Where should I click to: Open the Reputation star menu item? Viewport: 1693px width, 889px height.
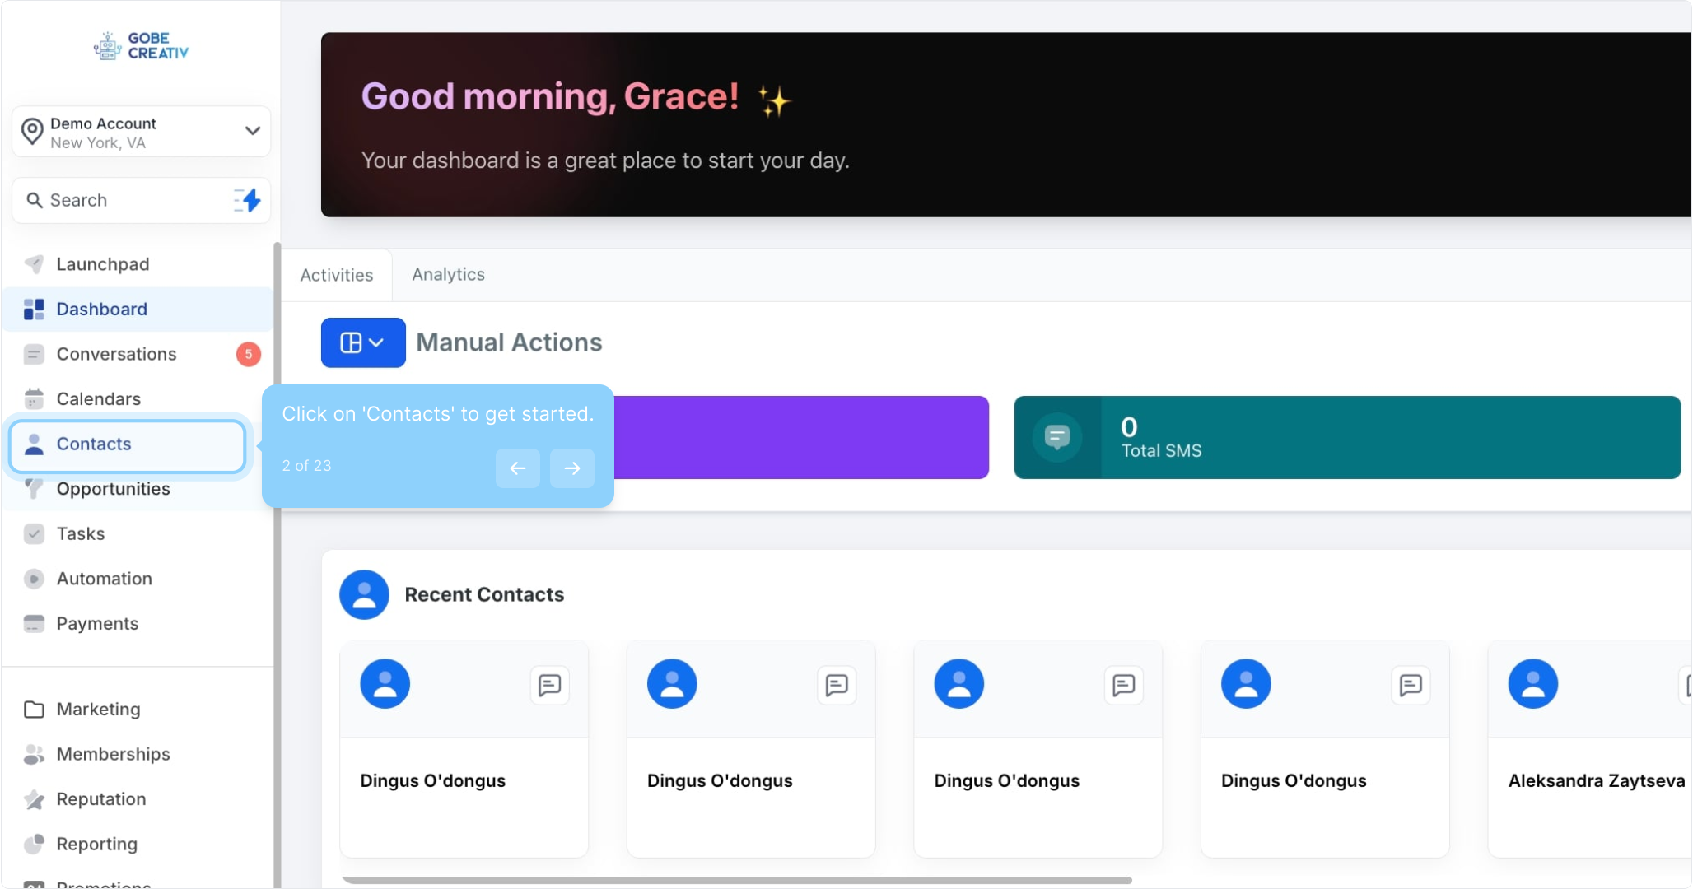coord(100,799)
